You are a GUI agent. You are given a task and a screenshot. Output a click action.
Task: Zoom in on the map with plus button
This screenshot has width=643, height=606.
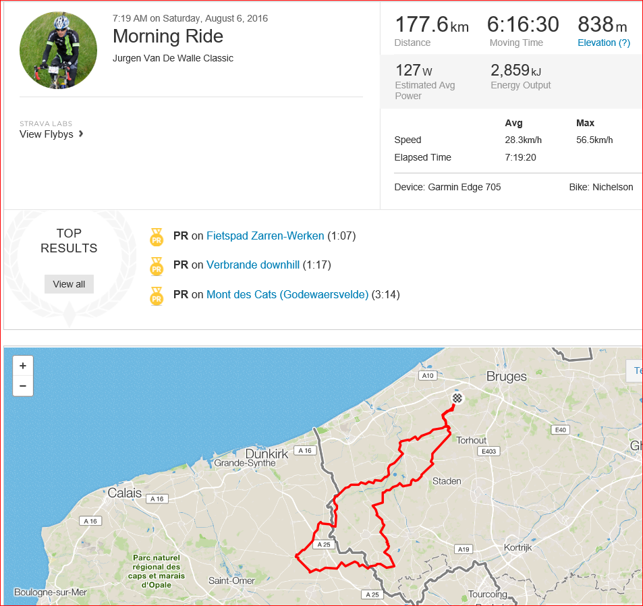pos(23,366)
